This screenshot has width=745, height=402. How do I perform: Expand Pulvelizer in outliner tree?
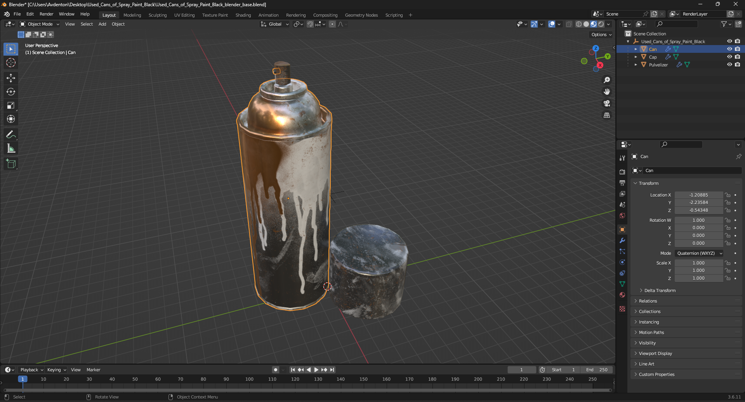(x=636, y=65)
